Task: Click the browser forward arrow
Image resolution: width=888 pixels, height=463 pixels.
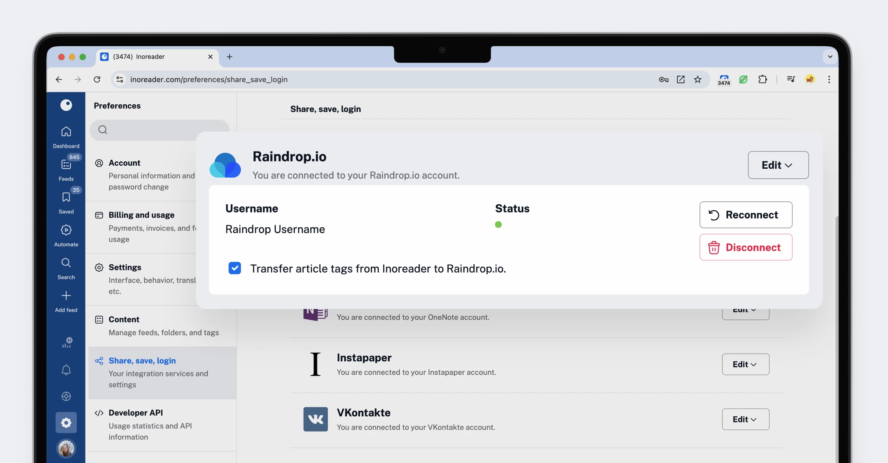Action: tap(78, 79)
